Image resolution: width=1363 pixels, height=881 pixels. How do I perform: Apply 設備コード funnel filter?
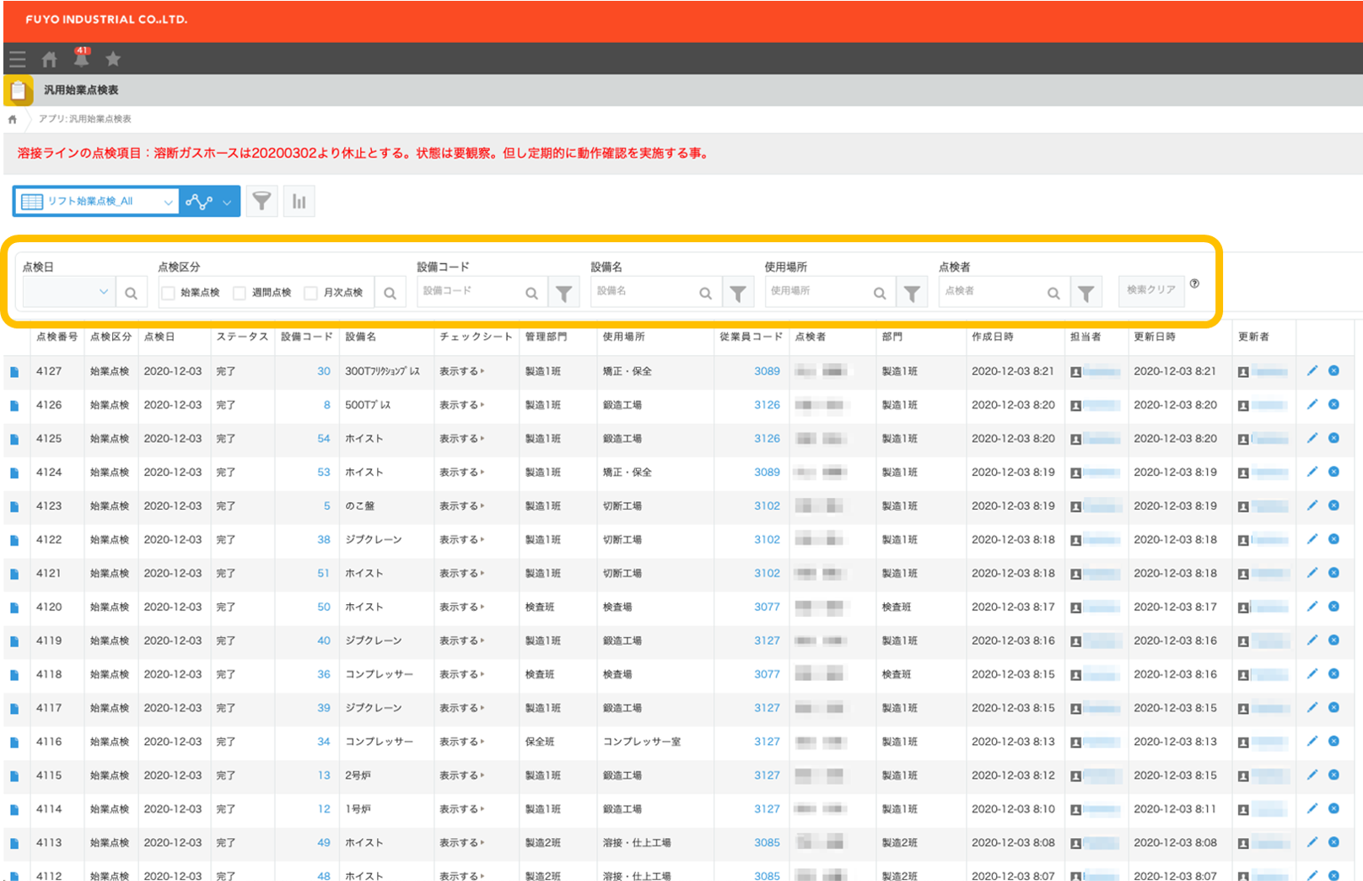(563, 293)
